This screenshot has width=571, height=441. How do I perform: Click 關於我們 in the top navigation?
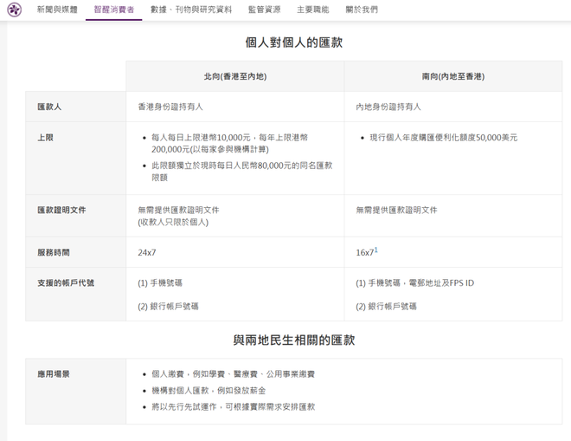pyautogui.click(x=361, y=10)
